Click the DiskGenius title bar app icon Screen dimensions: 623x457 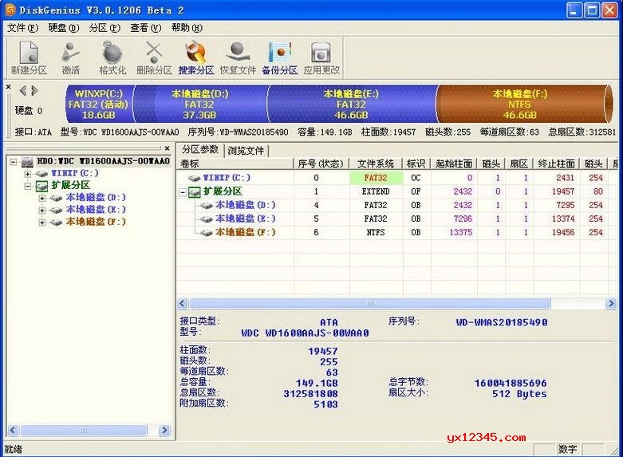tap(10, 10)
